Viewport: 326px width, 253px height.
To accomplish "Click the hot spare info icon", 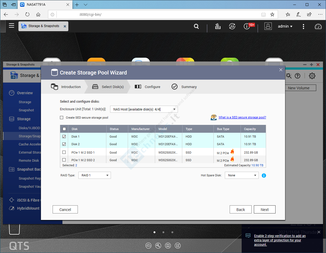I will (264, 176).
